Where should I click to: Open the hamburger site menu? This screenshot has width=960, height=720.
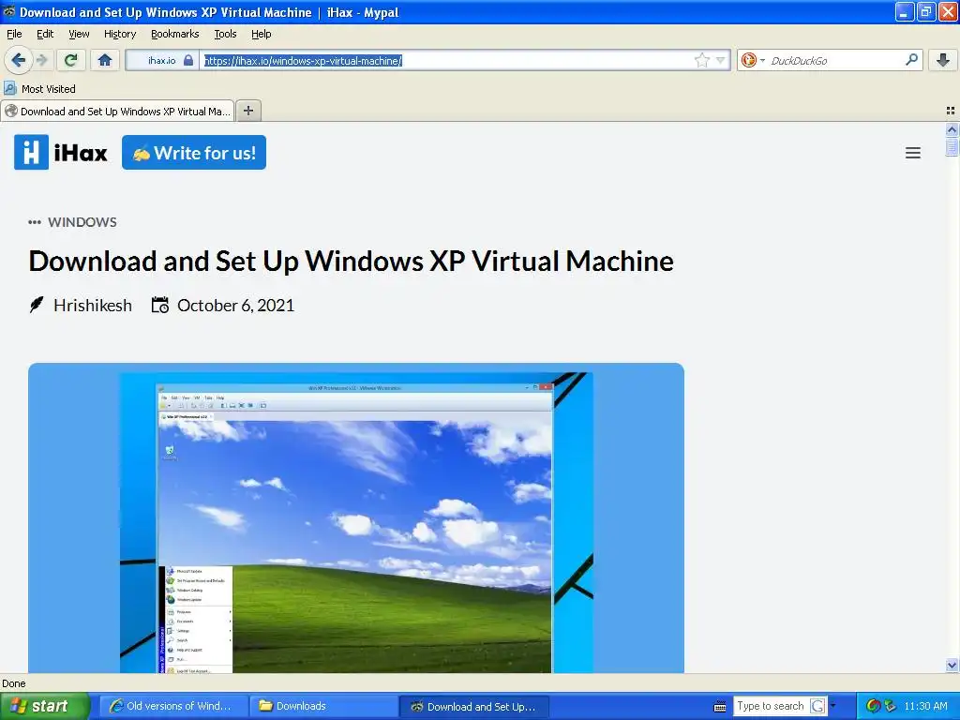pos(913,153)
